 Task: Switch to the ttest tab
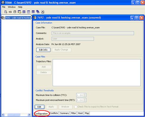tap(80, 113)
